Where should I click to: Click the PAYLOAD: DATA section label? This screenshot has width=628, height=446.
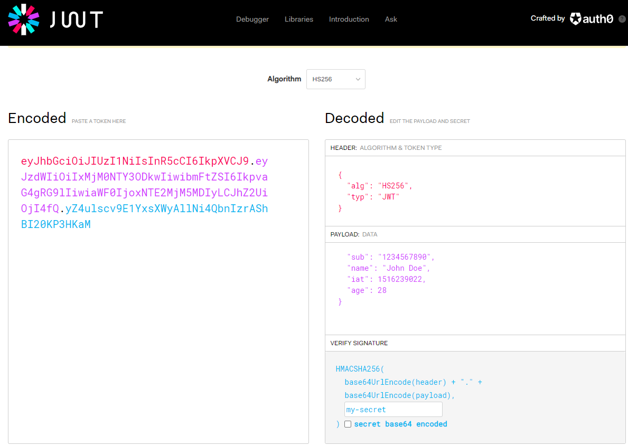click(354, 234)
